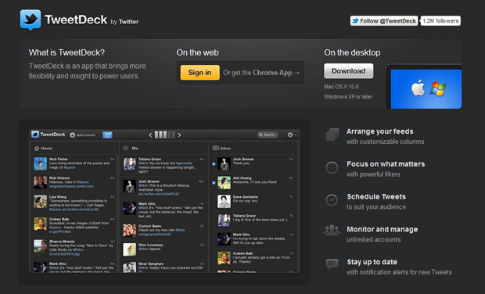Click 'Windows XP or later' requirement text
Image resolution: width=485 pixels, height=294 pixels.
click(348, 96)
